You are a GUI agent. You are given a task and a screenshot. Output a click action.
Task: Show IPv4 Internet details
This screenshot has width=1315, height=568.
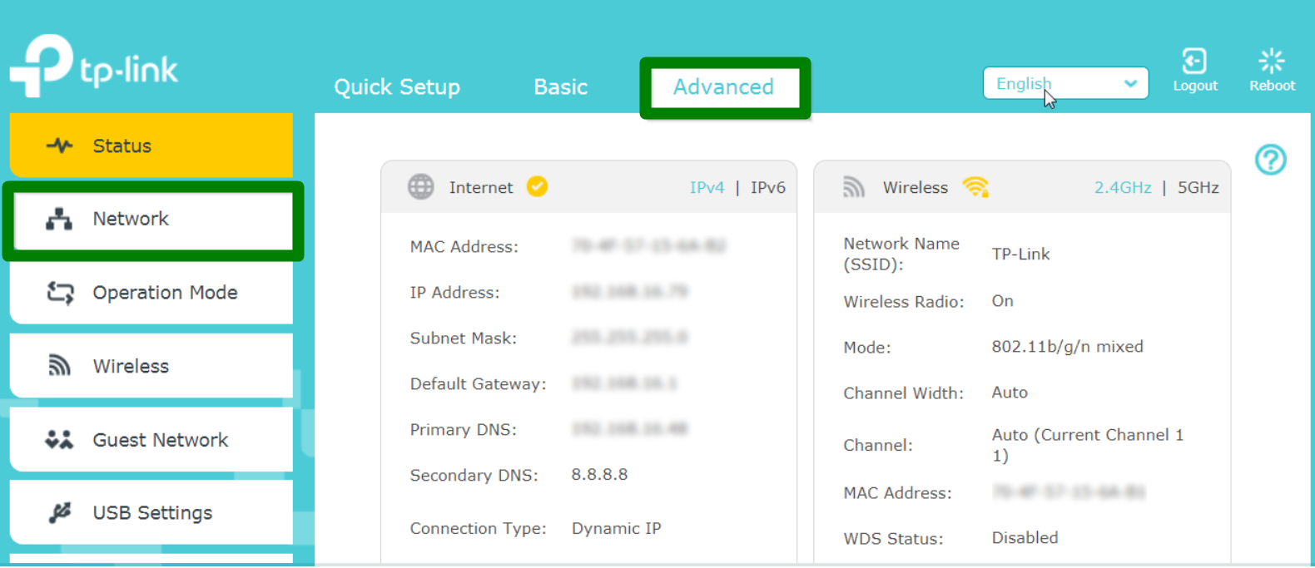coord(707,188)
